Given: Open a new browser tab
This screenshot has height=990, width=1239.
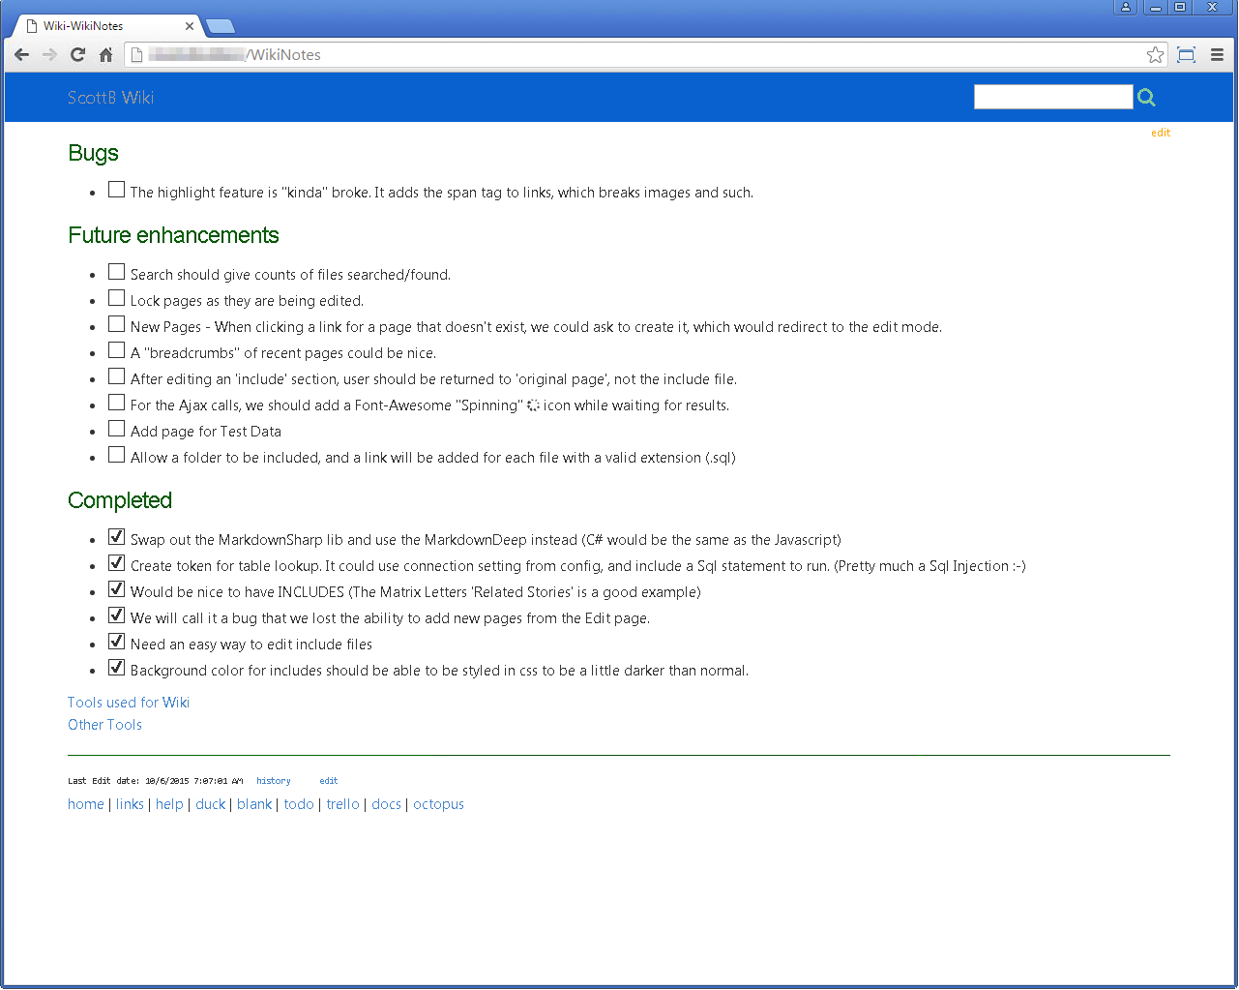Looking at the screenshot, I should coord(220,26).
